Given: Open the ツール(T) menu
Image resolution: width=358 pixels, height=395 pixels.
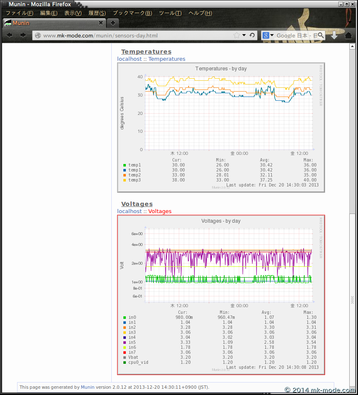Looking at the screenshot, I should coord(170,13).
